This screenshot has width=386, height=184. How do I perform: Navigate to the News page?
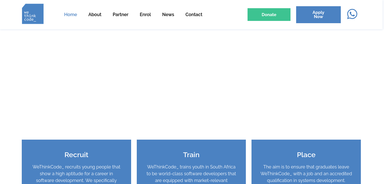click(x=168, y=14)
